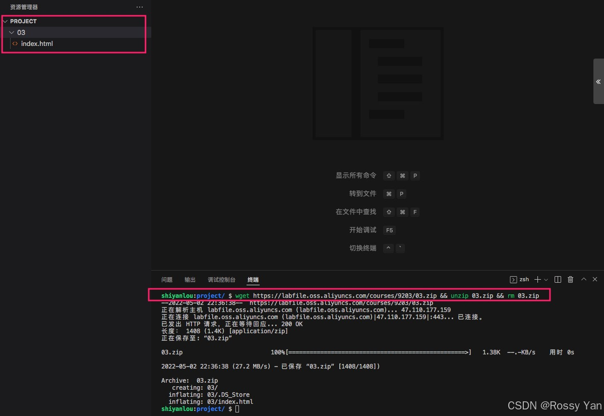The width and height of the screenshot is (604, 416).
Task: Focus the terminal cursor at last prompt
Action: (237, 409)
